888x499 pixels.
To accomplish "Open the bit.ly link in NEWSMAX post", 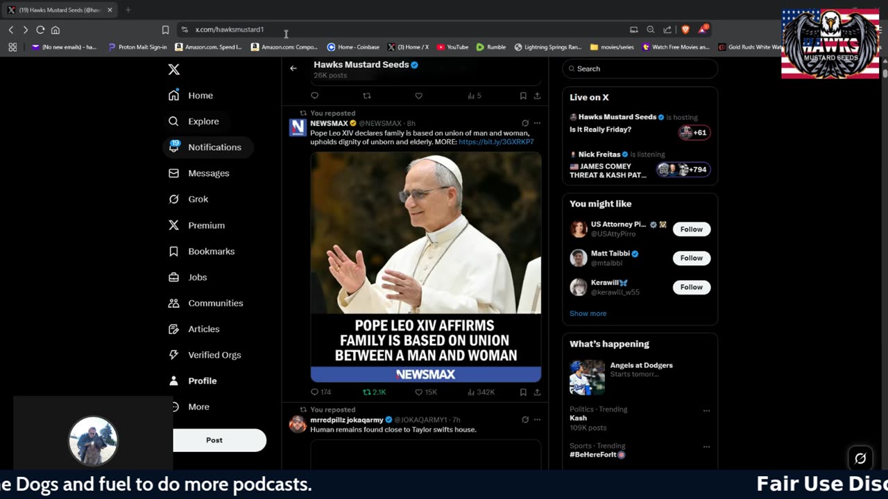I will (496, 142).
